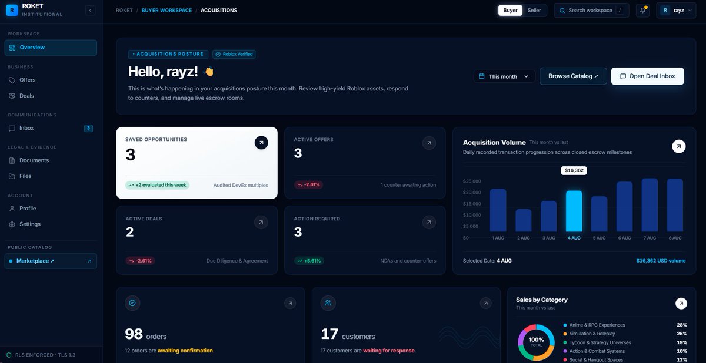Click the Anime & RPG Experiences blue dot
Image resolution: width=706 pixels, height=363 pixels.
pyautogui.click(x=565, y=325)
